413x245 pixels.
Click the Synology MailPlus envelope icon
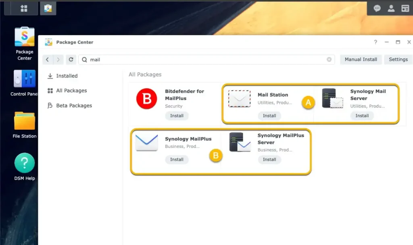(x=147, y=142)
